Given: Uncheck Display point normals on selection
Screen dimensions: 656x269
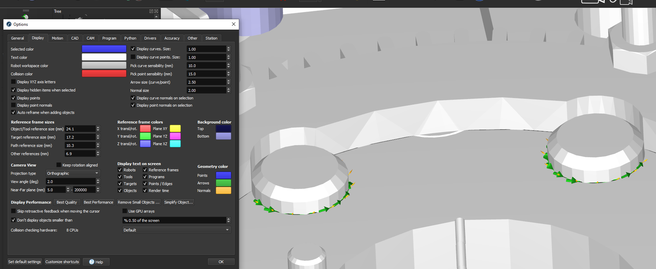Looking at the screenshot, I should pyautogui.click(x=133, y=105).
